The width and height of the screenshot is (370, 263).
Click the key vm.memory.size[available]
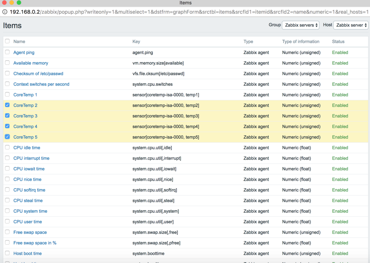tap(158, 63)
